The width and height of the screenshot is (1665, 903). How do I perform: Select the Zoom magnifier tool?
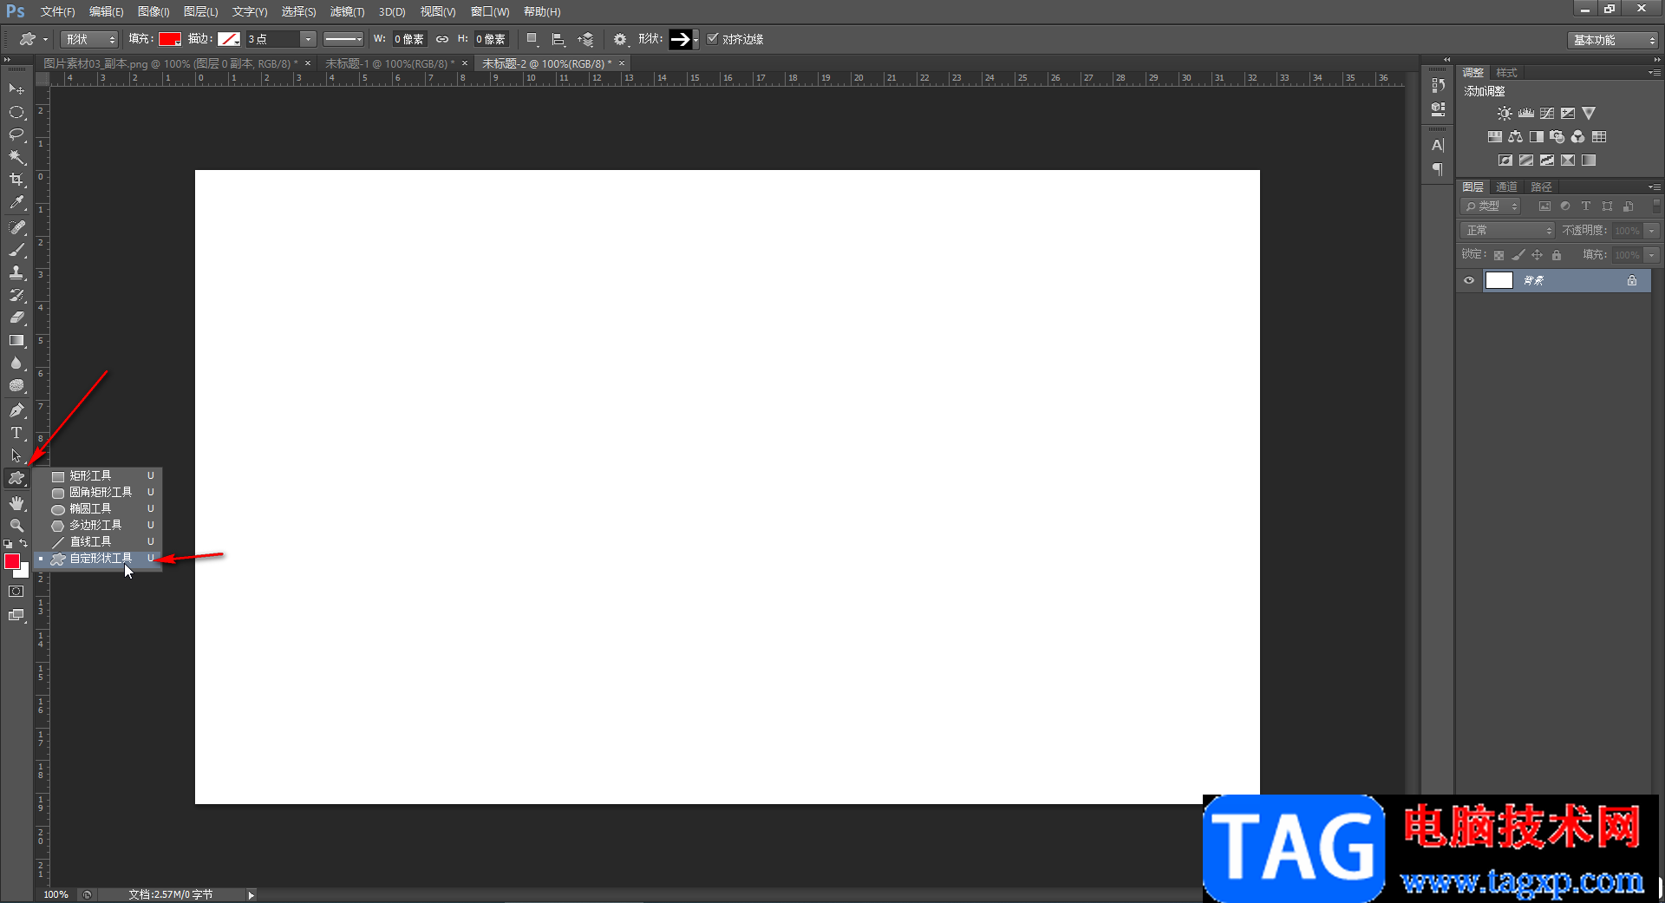(16, 526)
